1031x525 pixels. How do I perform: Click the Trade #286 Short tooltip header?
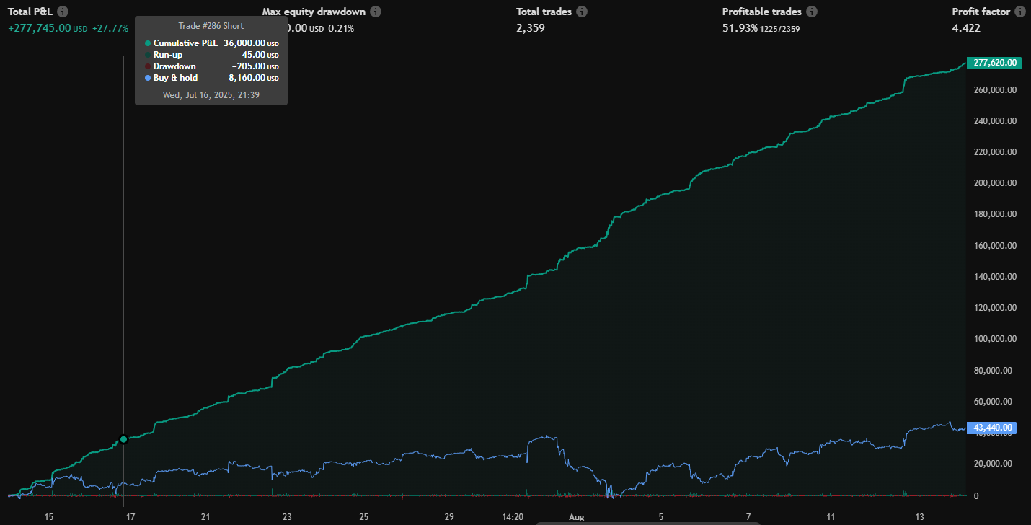pos(211,26)
